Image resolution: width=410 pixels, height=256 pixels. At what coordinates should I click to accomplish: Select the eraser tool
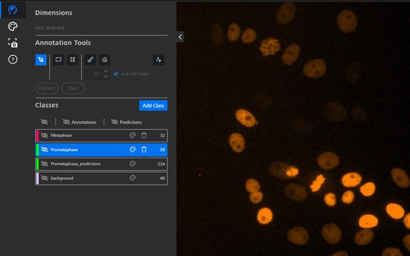click(x=105, y=60)
